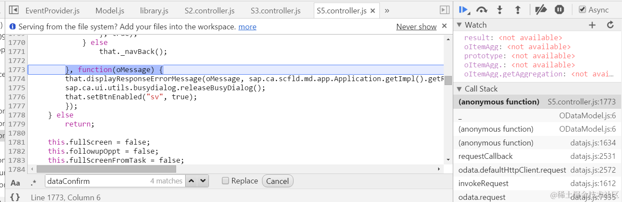Click the horizontal scrollbar thumb in code editor
The width and height of the screenshot is (622, 202).
pyautogui.click(x=106, y=169)
